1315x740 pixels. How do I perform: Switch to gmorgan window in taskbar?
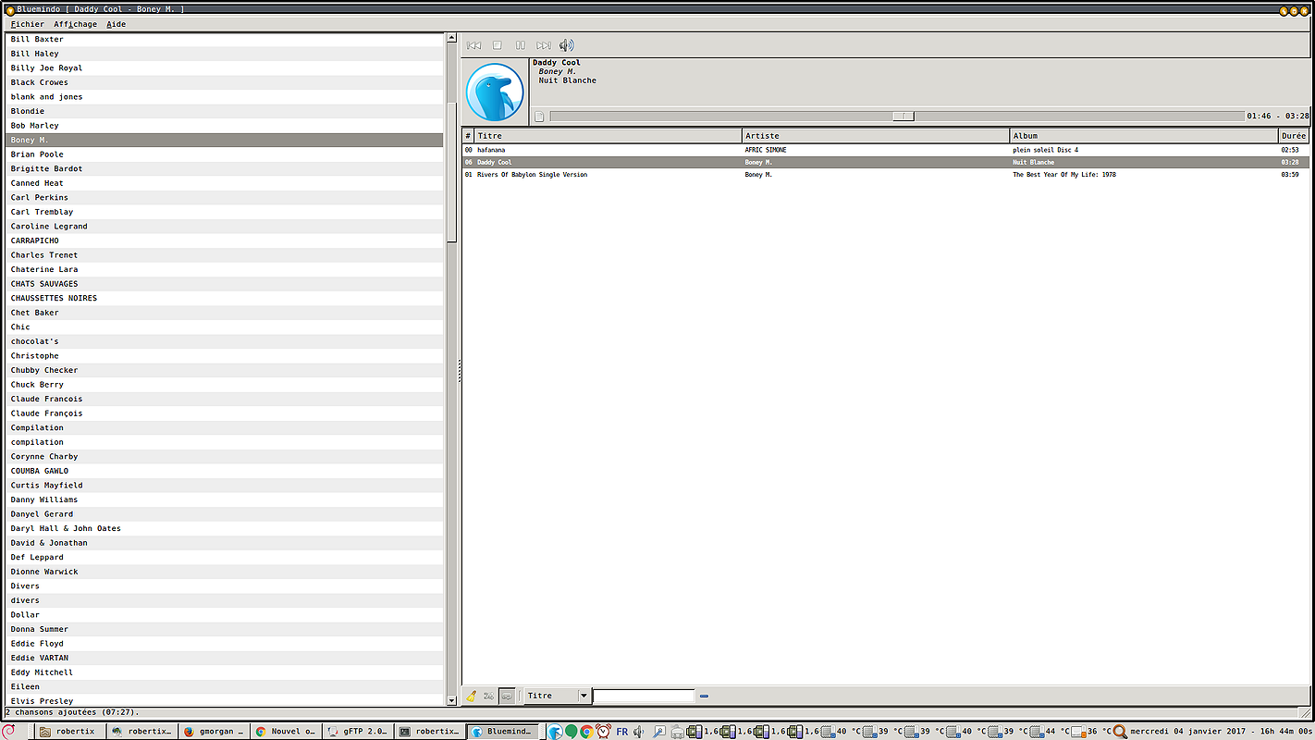pos(214,731)
